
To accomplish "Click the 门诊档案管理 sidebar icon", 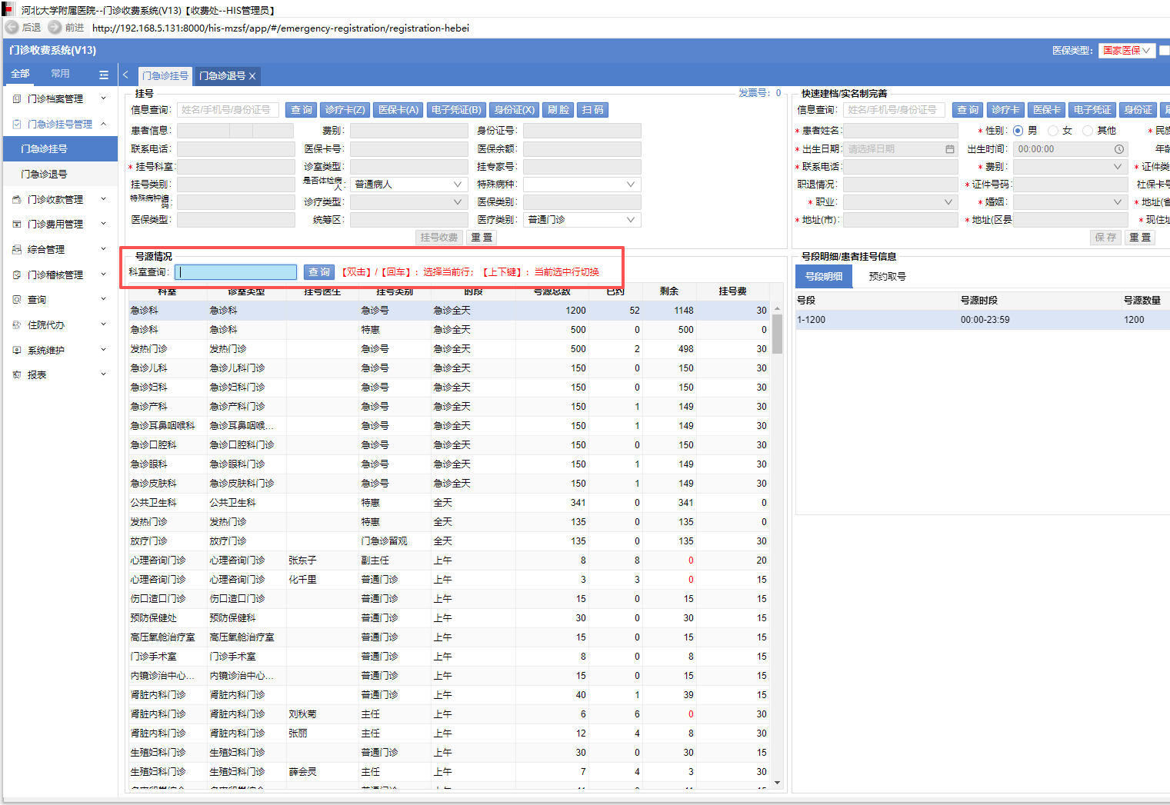I will coord(17,99).
